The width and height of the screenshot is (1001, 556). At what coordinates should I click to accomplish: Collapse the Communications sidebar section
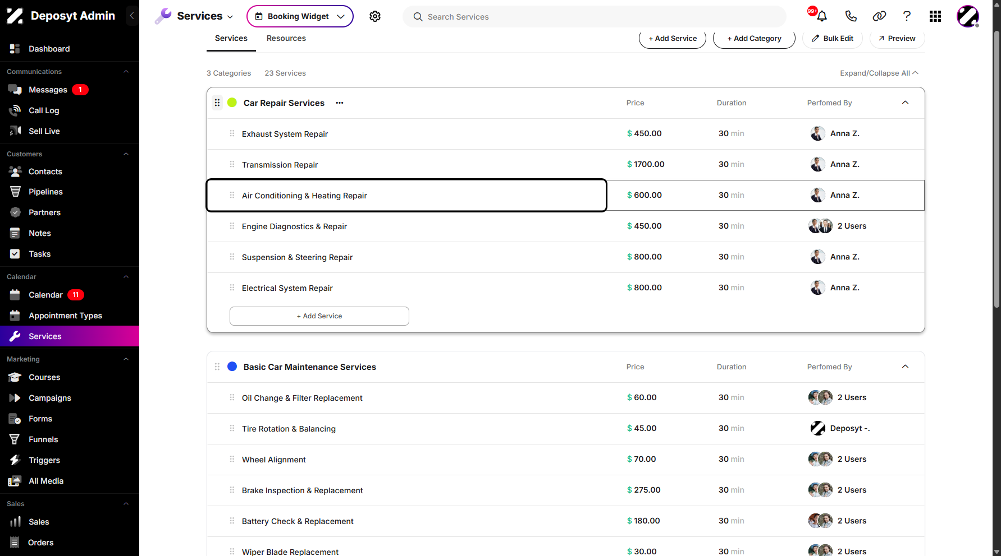point(126,72)
